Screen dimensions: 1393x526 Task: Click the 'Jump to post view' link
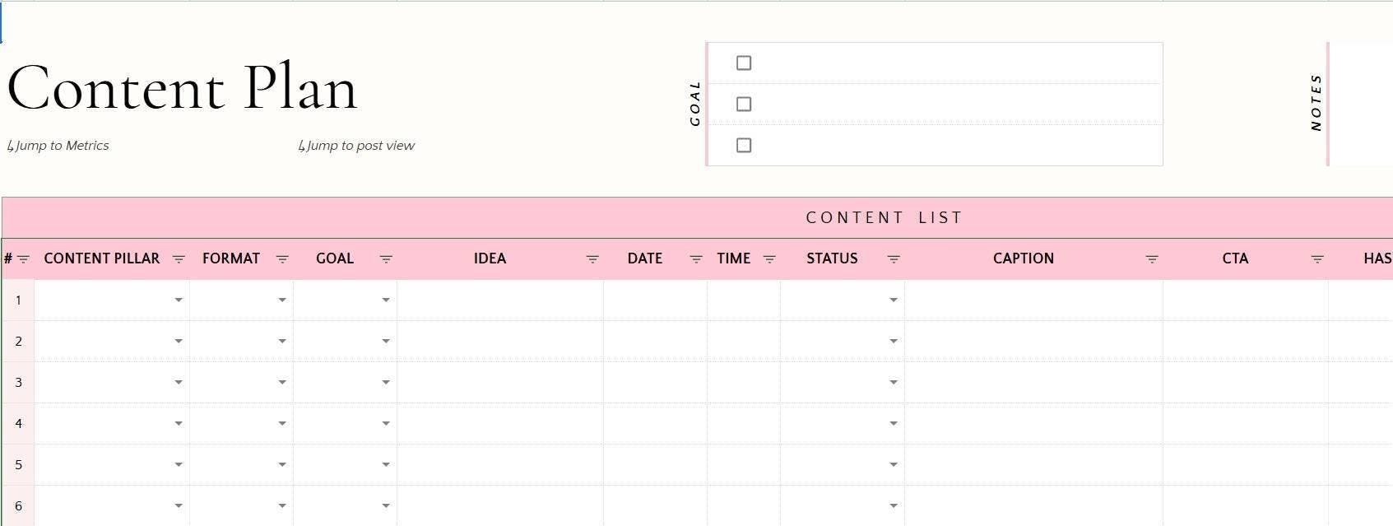pyautogui.click(x=357, y=146)
